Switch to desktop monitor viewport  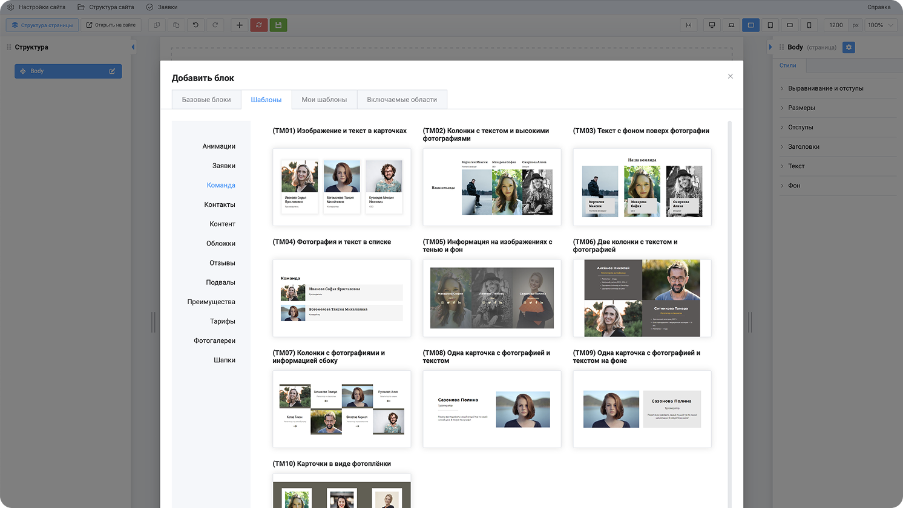pyautogui.click(x=712, y=25)
